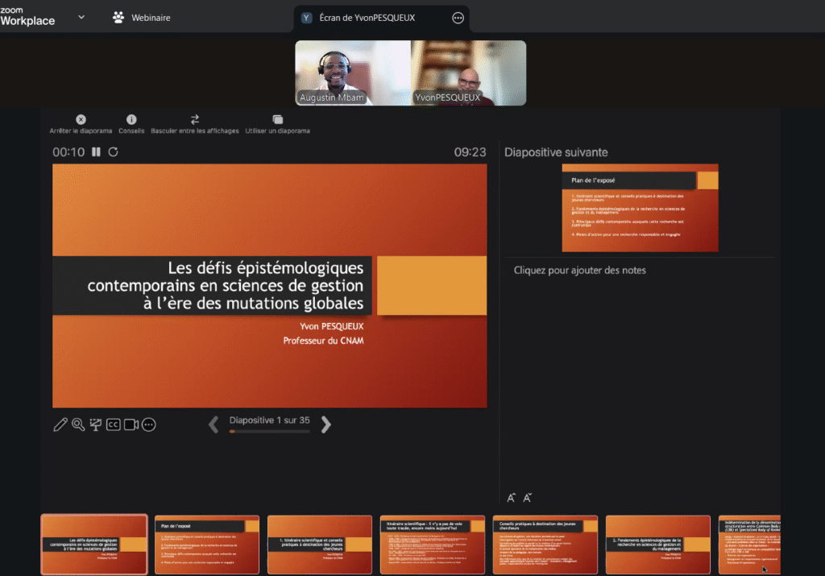
Task: Open options menu on Écran de YvonPESQUEUX tab
Action: coord(458,18)
